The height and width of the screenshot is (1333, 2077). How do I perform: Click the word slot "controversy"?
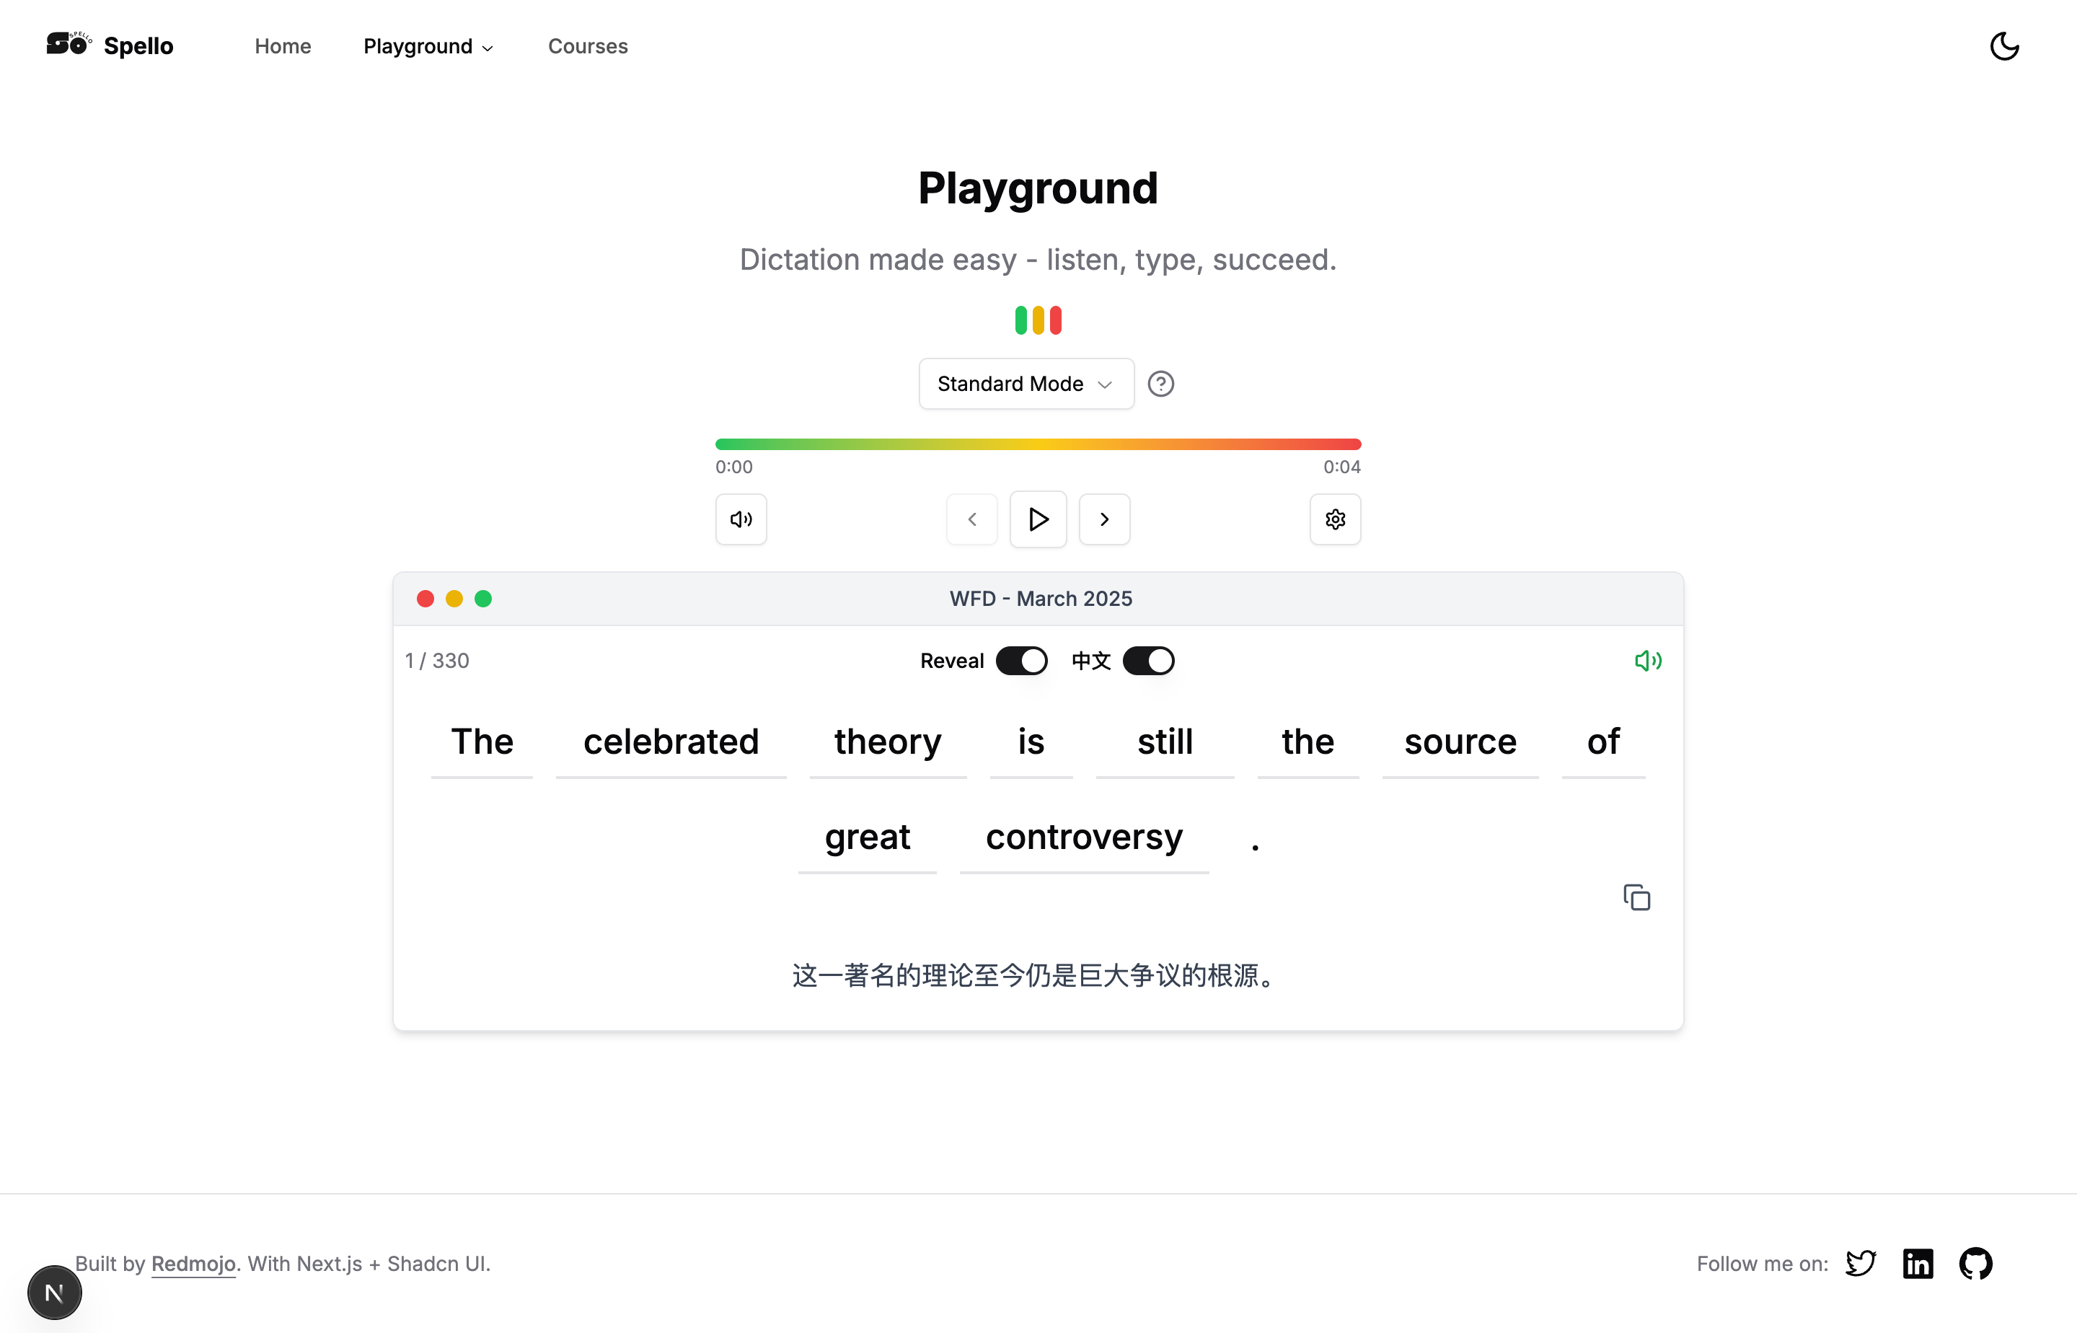1083,838
